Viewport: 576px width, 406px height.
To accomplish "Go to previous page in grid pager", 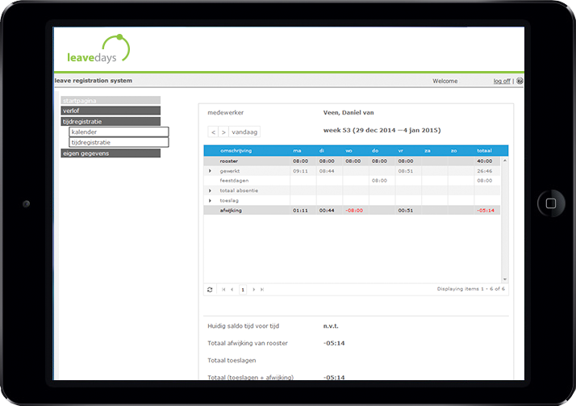I will [232, 290].
